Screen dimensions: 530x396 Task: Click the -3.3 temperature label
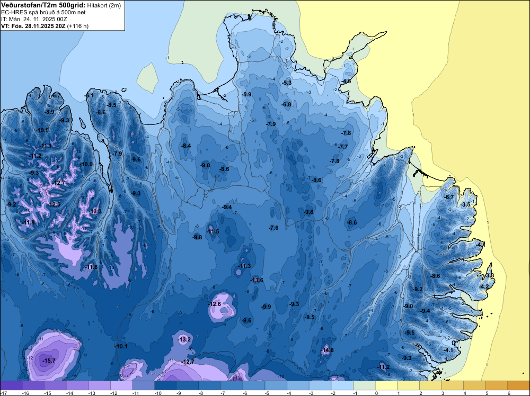pos(489,275)
